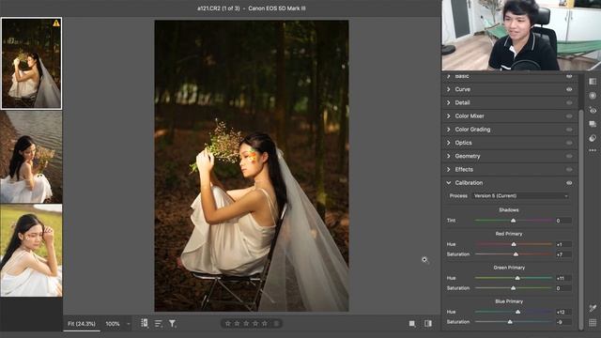The image size is (601, 338).
Task: Select the Red Eye removal tool
Action: [593, 111]
